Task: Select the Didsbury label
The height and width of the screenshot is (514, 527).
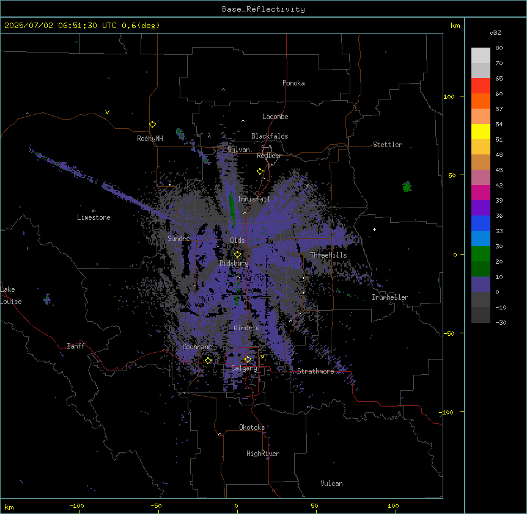Action: (x=234, y=263)
